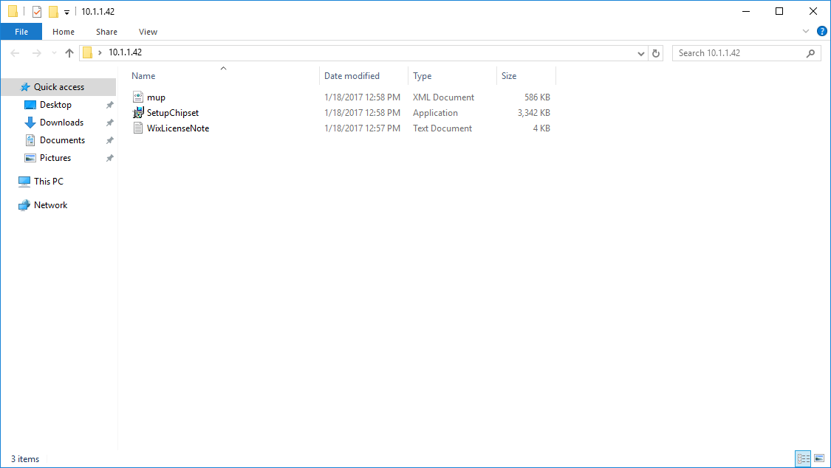Click the New Folder quick access toolbar icon

pyautogui.click(x=53, y=11)
